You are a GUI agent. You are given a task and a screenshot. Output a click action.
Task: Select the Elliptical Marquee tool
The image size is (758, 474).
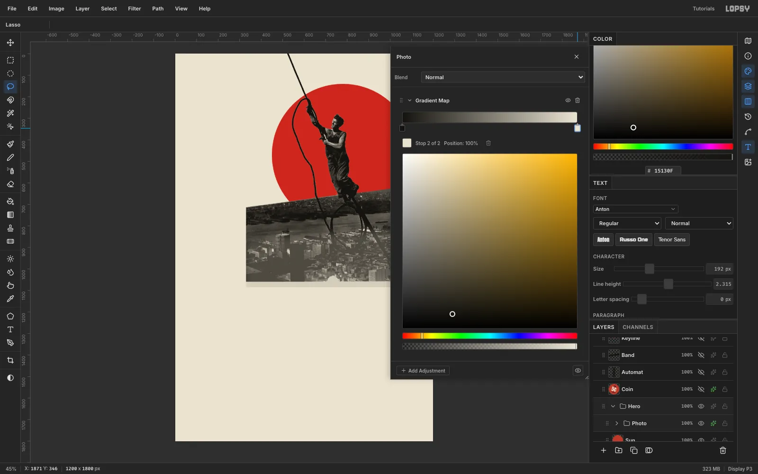click(x=10, y=73)
